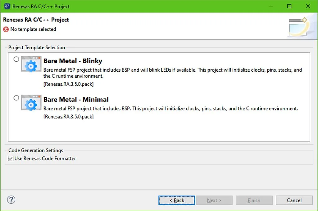Click the red error icon beside No template selected

6,29
